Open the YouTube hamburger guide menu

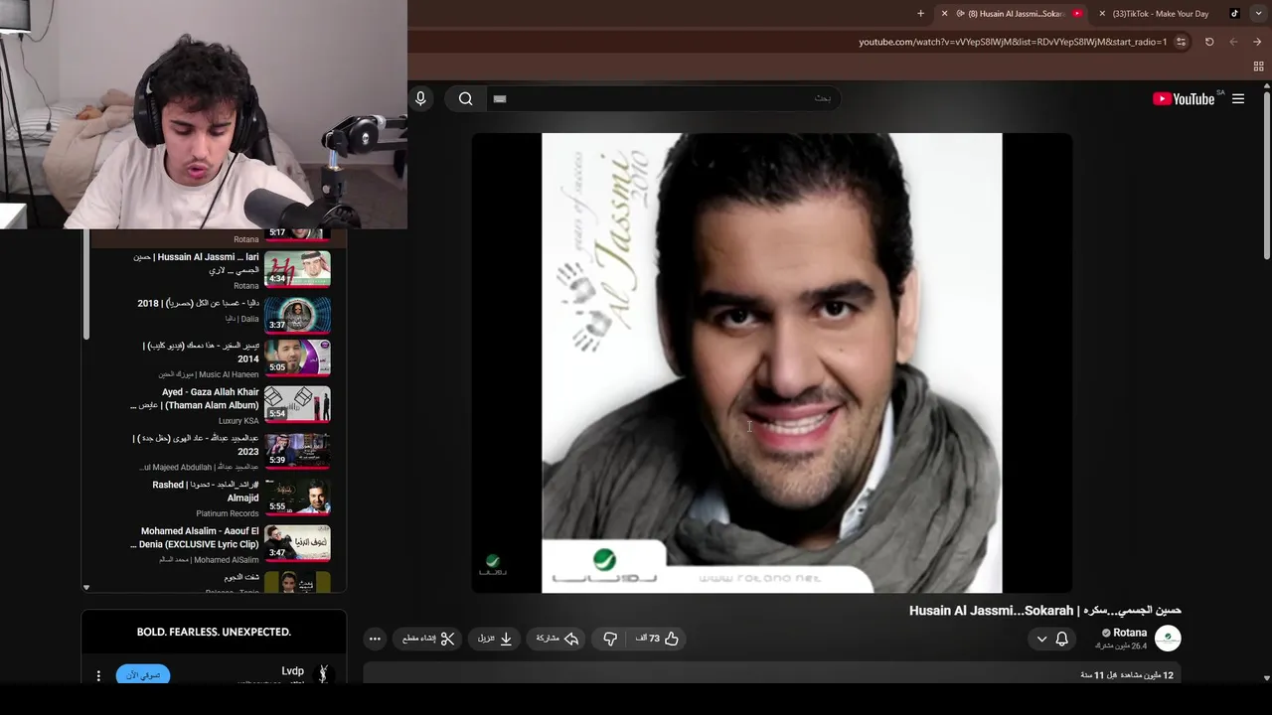tap(1238, 98)
